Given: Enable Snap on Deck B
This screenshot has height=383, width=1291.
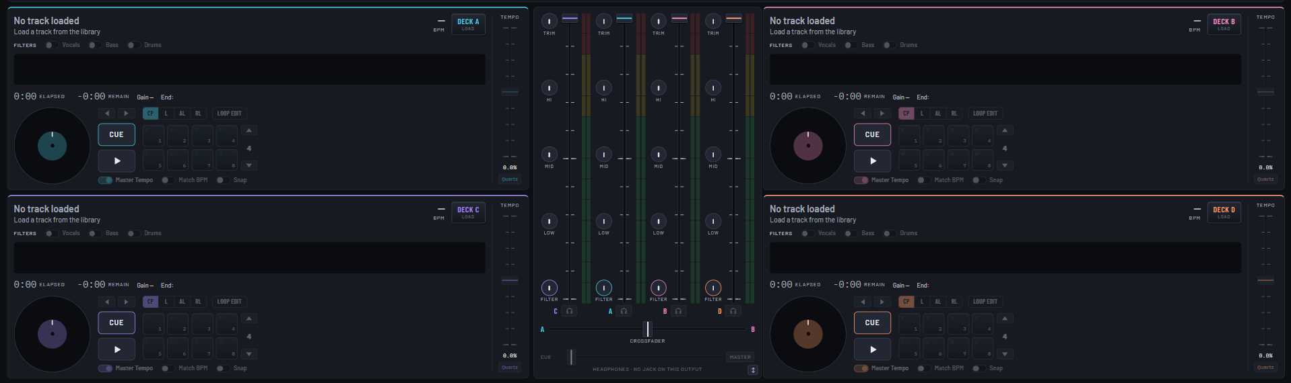Looking at the screenshot, I should point(979,180).
